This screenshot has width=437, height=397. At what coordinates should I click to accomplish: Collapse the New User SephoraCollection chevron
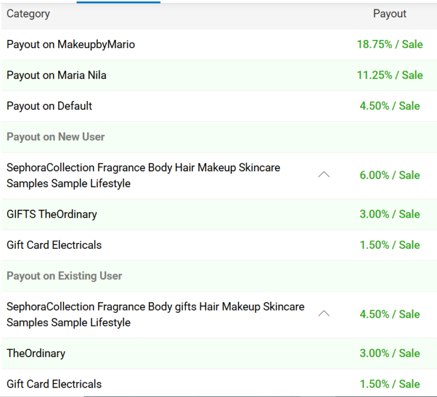[323, 175]
